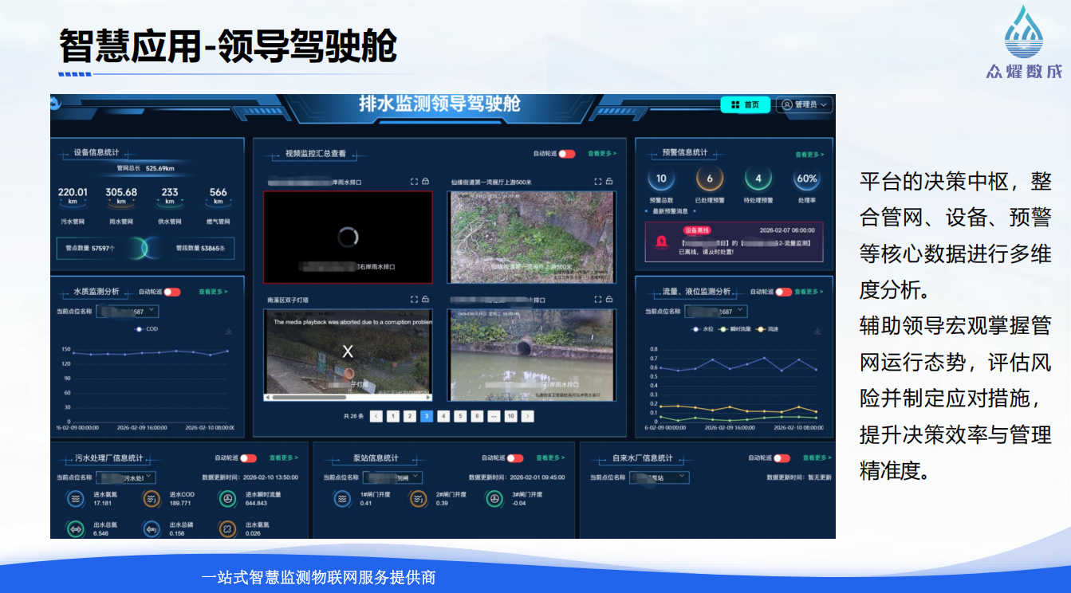Screen dimensions: 1071x593
Task: Click the X on 南溪区双子灯塔 video
Action: 348,351
